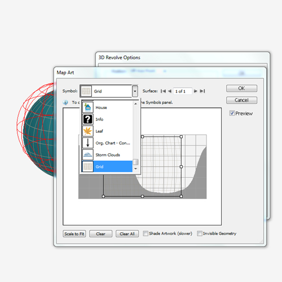The image size is (282, 282).
Task: Open the Symbol dropdown arrow
Action: 135,91
